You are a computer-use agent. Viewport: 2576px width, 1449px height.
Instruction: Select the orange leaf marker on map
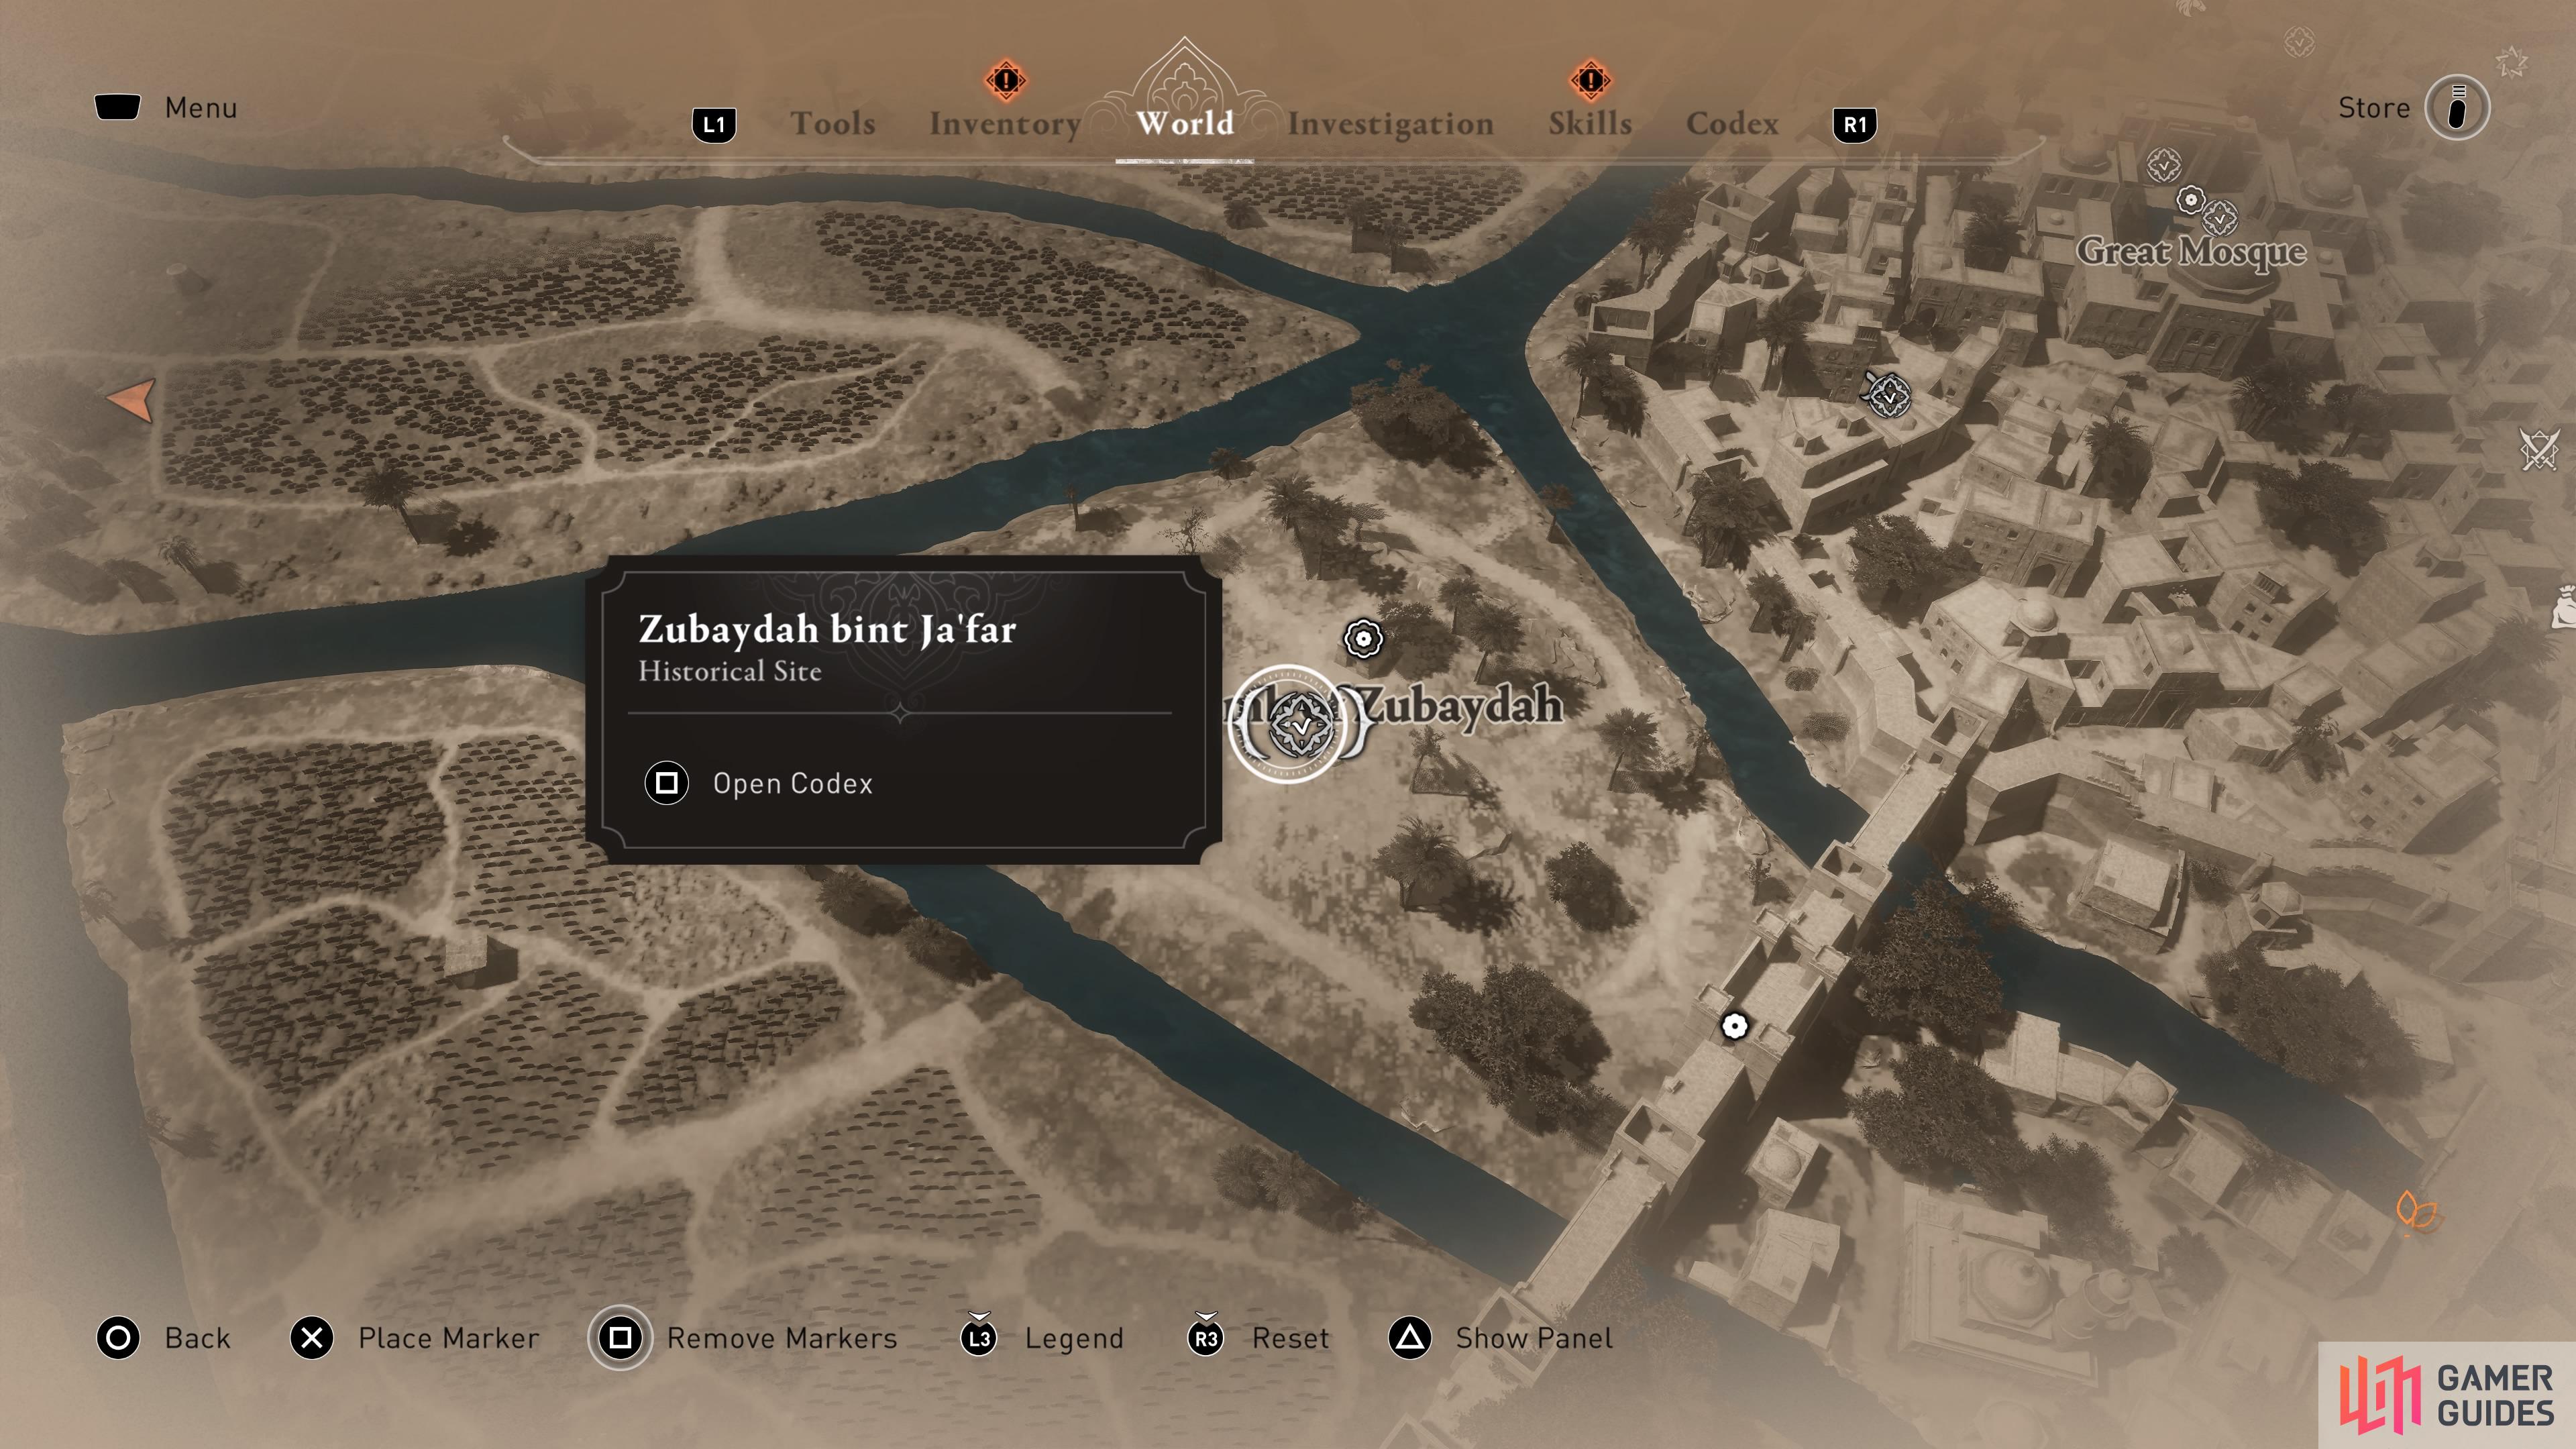click(2417, 1211)
